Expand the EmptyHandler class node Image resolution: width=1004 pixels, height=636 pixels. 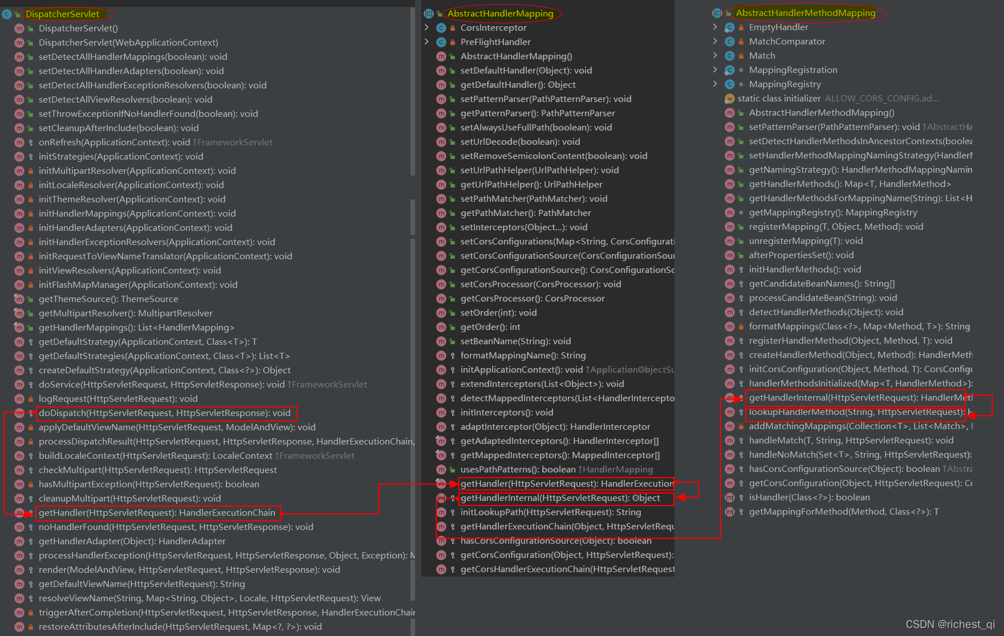(715, 27)
